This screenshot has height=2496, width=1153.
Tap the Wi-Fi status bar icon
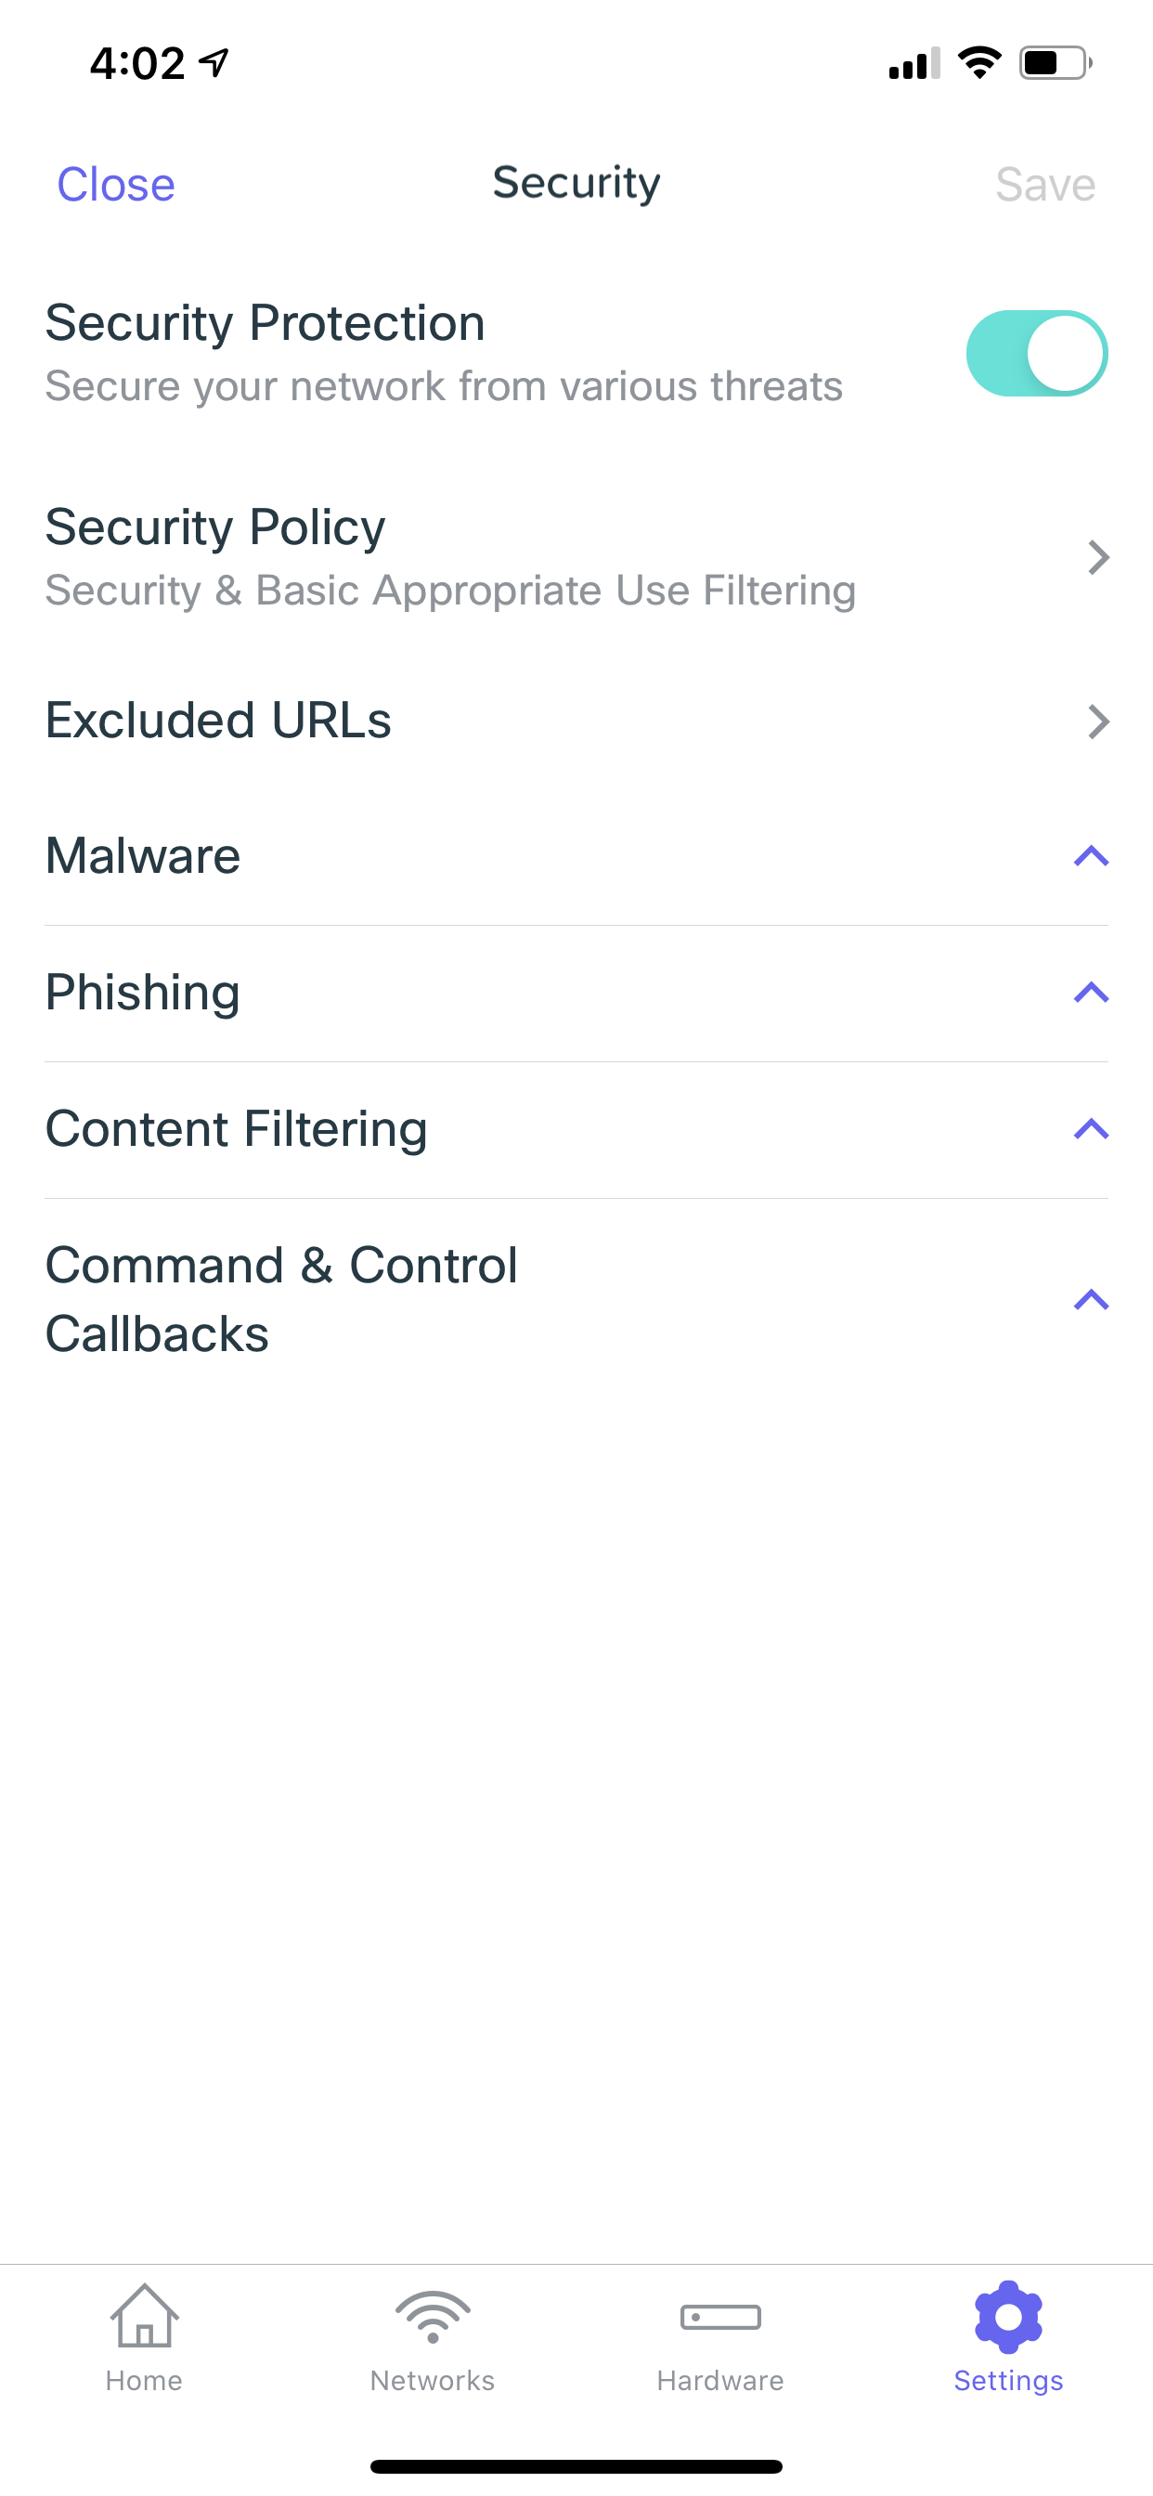click(x=978, y=61)
